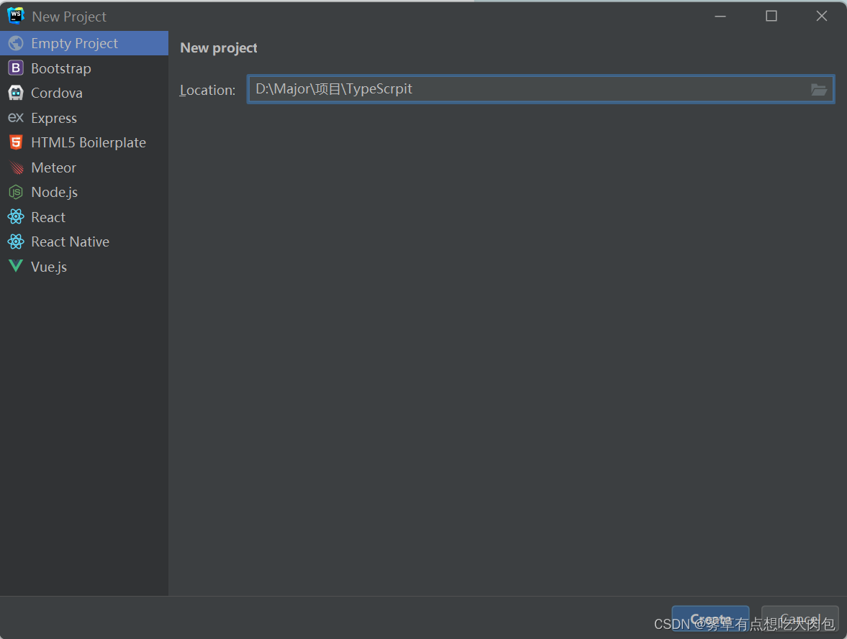Choose Bootstrap project type
Image resolution: width=847 pixels, height=639 pixels.
coord(84,68)
